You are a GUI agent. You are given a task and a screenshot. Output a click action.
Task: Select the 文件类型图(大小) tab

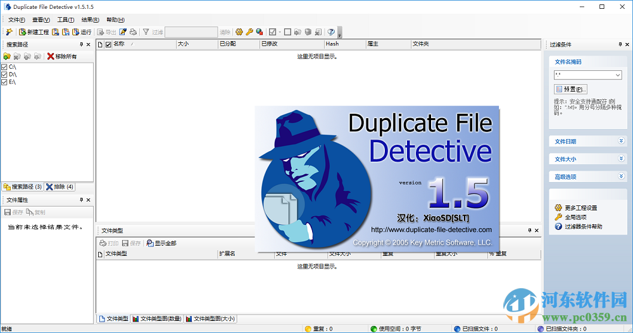coord(210,319)
